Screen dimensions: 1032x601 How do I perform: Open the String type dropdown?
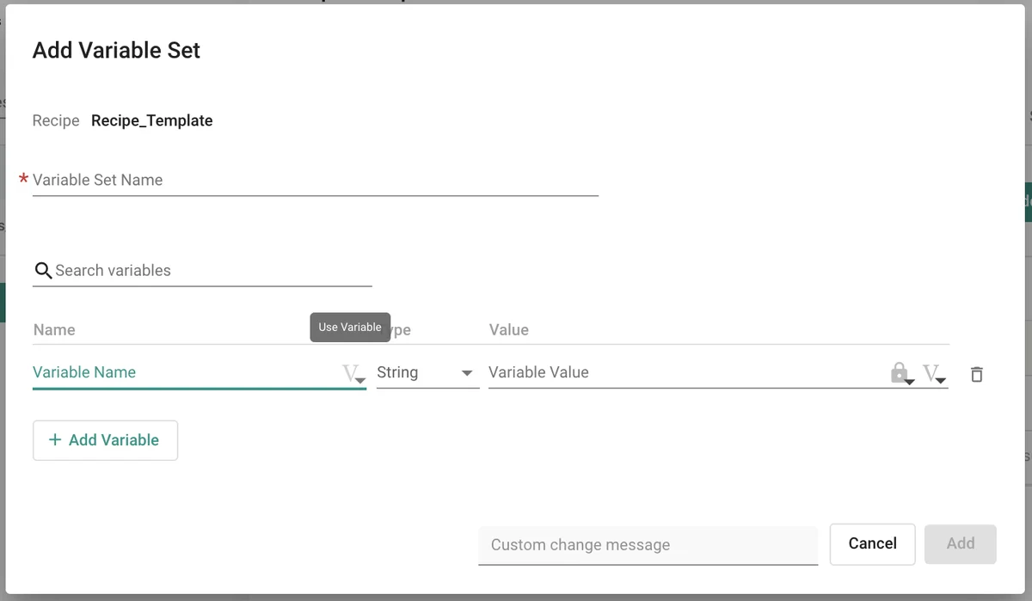pyautogui.click(x=426, y=373)
